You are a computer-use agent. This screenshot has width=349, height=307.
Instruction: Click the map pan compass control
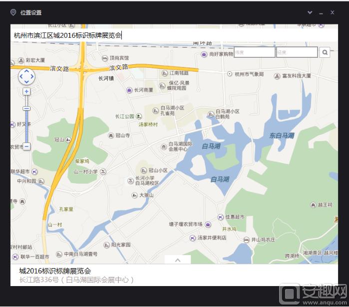pyautogui.click(x=26, y=76)
